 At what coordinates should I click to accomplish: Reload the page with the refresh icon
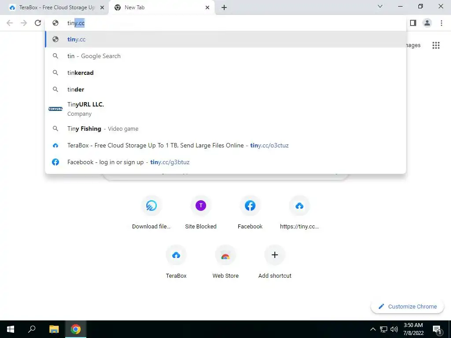(x=38, y=23)
